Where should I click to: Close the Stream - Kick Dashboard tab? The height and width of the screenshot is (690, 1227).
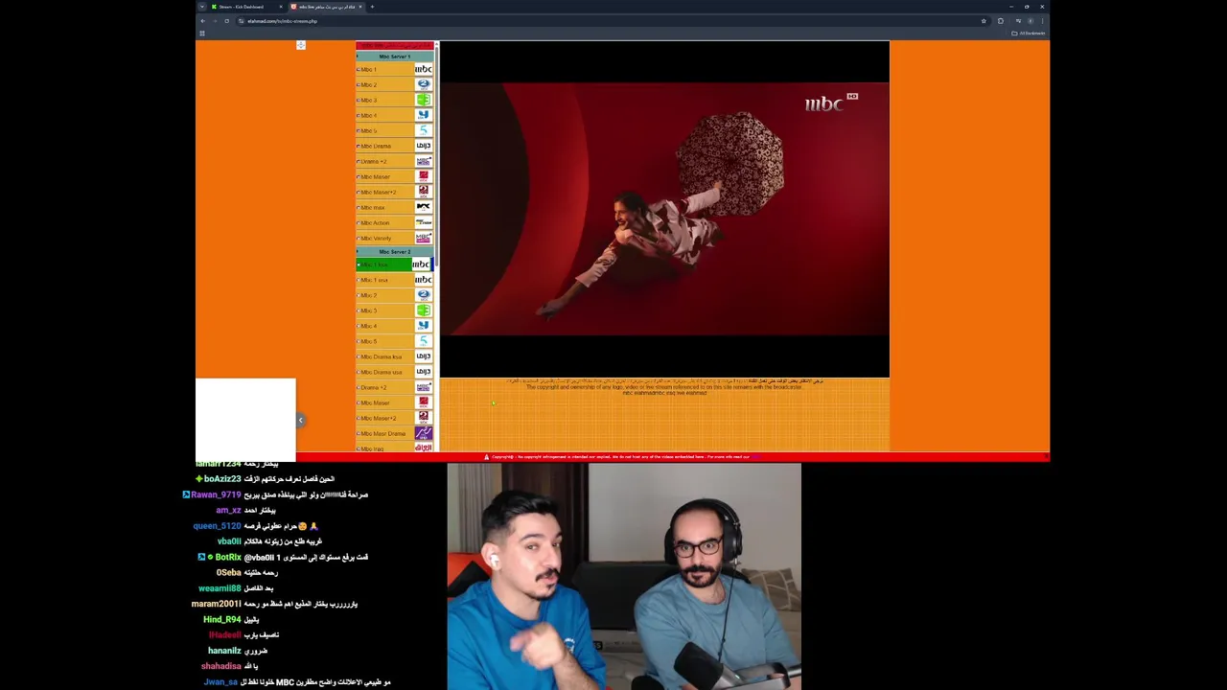pos(281,7)
